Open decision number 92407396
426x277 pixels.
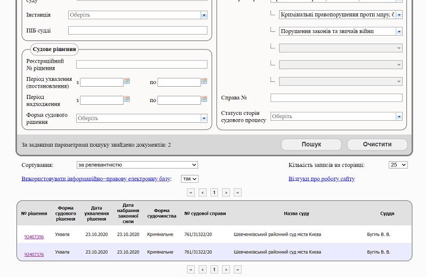point(34,237)
